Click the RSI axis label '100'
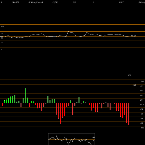 pos(3,26)
